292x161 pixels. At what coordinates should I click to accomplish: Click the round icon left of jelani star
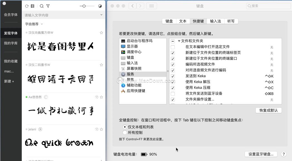click(96, 129)
